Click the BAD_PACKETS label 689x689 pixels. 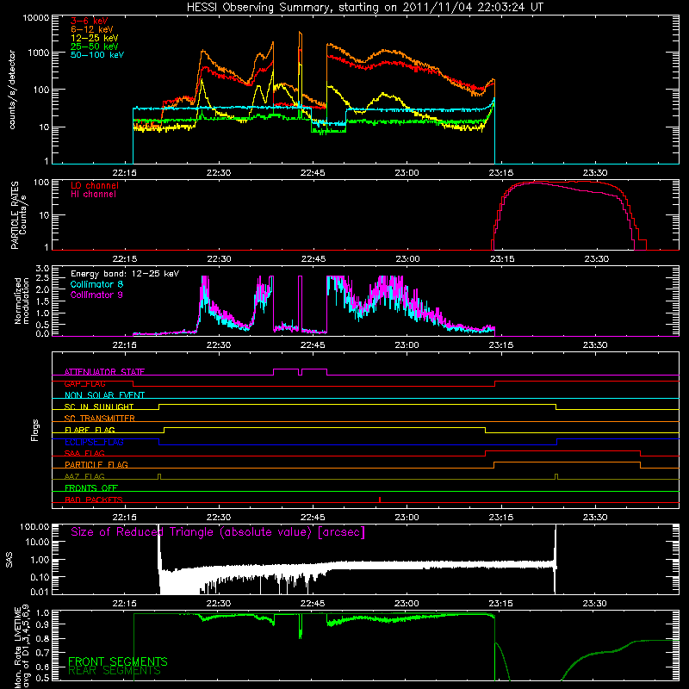(94, 500)
